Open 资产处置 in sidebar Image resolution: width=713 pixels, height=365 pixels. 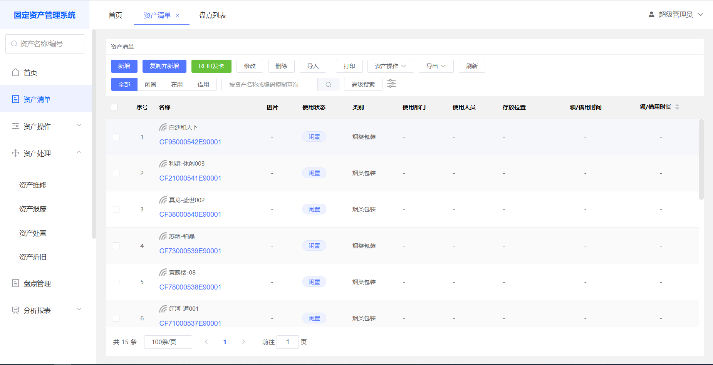(33, 233)
